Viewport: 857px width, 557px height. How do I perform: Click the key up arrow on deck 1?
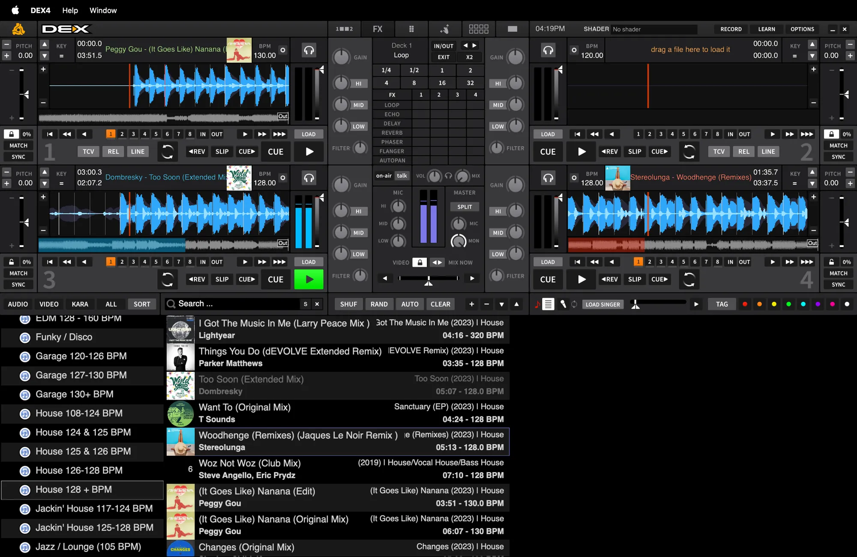(x=45, y=44)
